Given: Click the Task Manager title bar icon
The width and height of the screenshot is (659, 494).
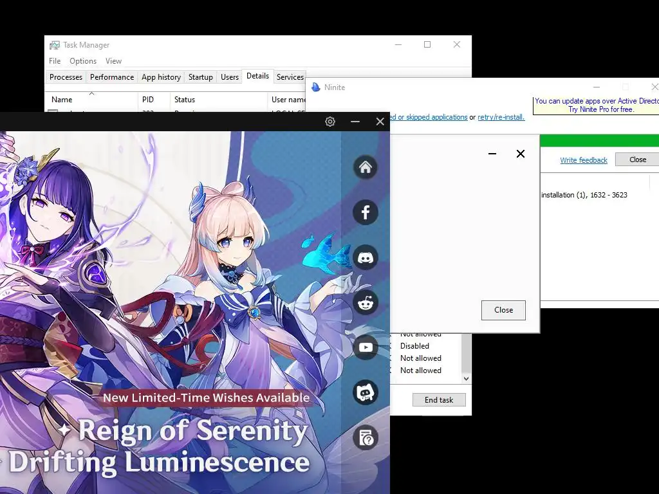Looking at the screenshot, I should (55, 45).
